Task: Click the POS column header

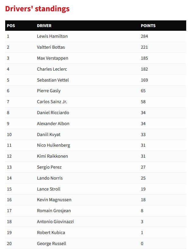Action: pos(11,26)
